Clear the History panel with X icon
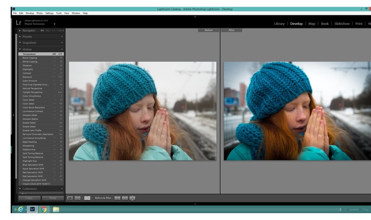This screenshot has height=220, width=371. [62, 49]
